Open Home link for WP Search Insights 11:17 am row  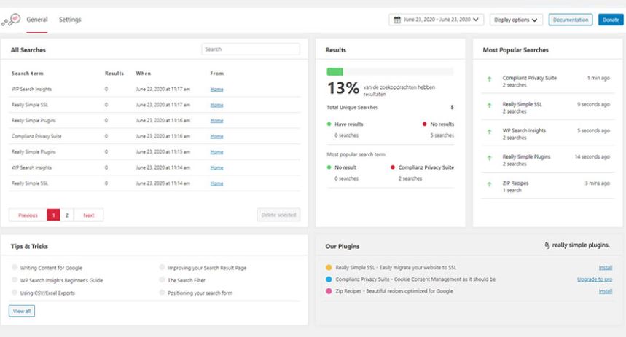216,90
